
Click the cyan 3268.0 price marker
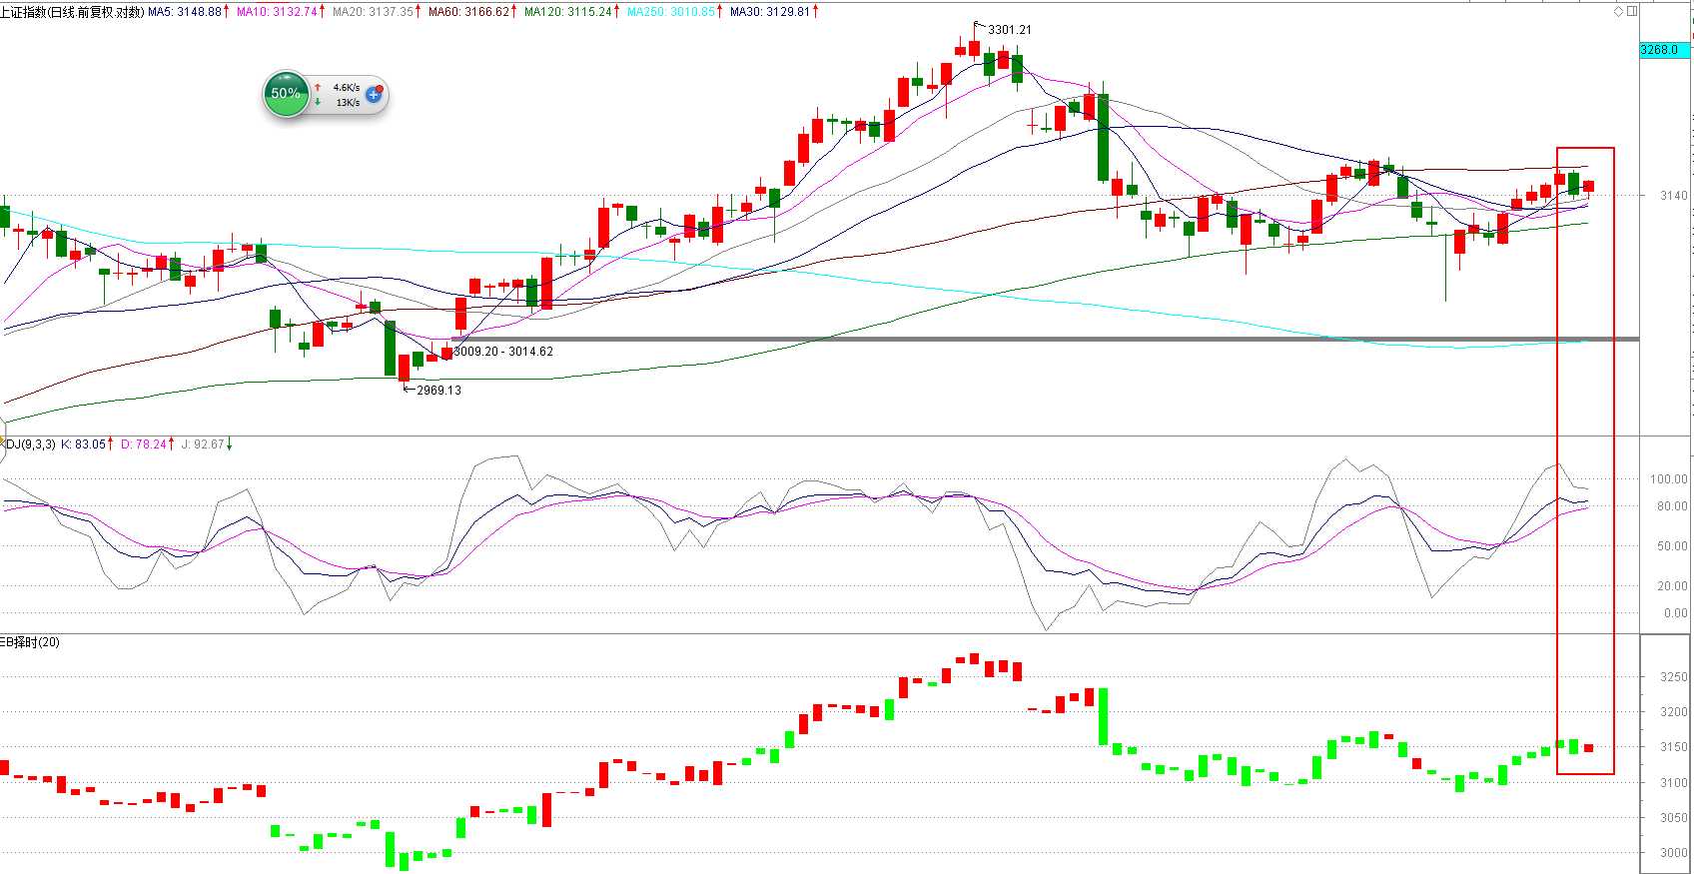pyautogui.click(x=1664, y=50)
